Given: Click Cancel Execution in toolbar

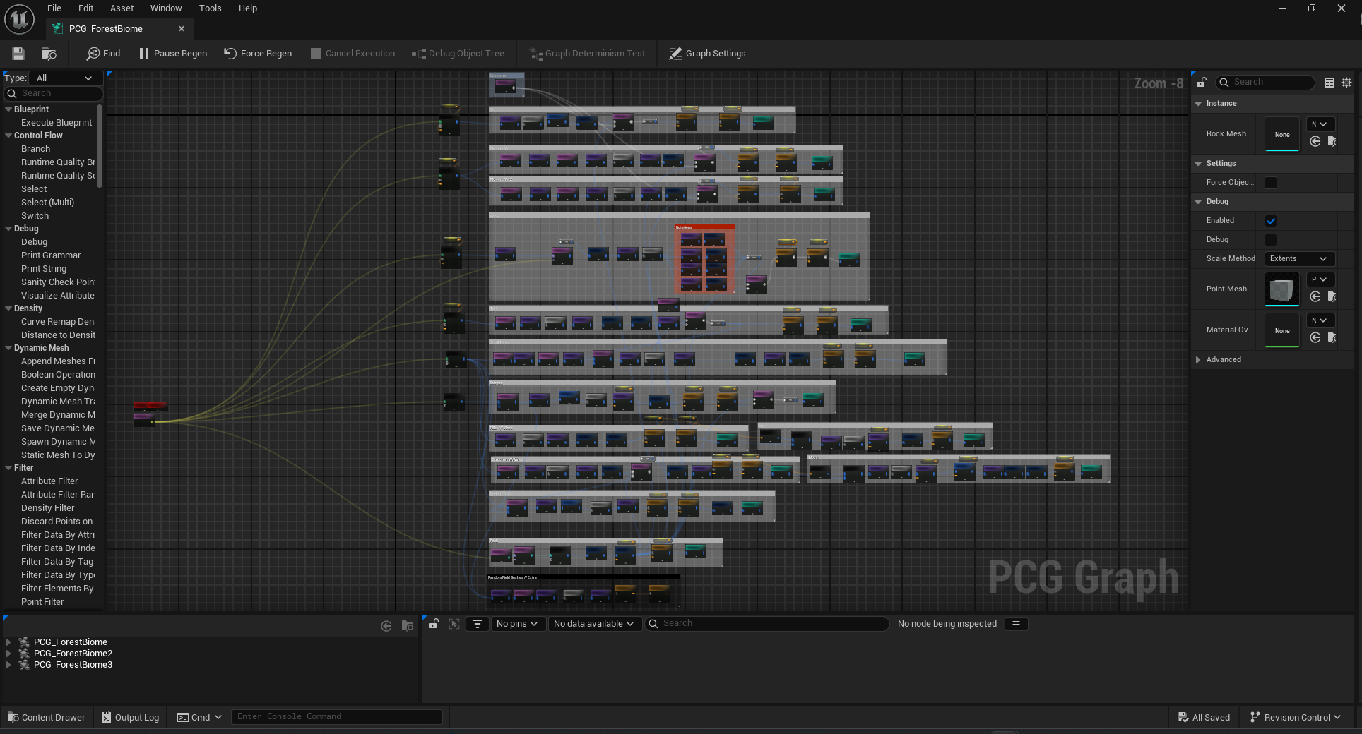Looking at the screenshot, I should 353,54.
